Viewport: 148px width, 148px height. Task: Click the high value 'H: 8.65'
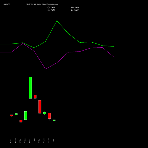pyautogui.click(x=75, y=8)
